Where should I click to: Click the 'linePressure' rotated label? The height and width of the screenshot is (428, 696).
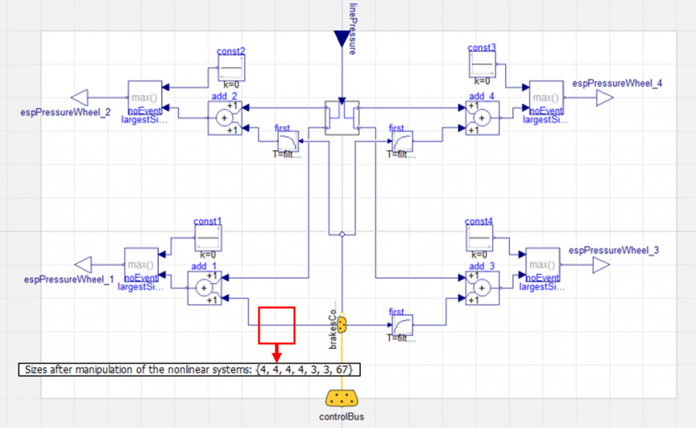[353, 29]
